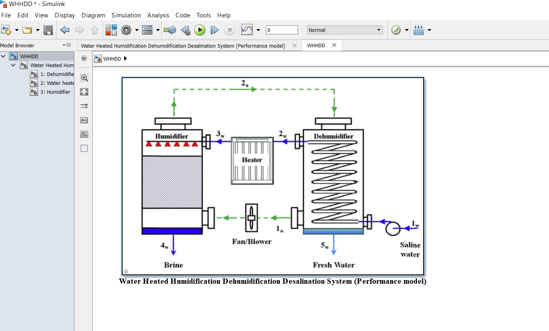Click the back navigation arrow
Image resolution: width=549 pixels, height=331 pixels.
click(64, 30)
